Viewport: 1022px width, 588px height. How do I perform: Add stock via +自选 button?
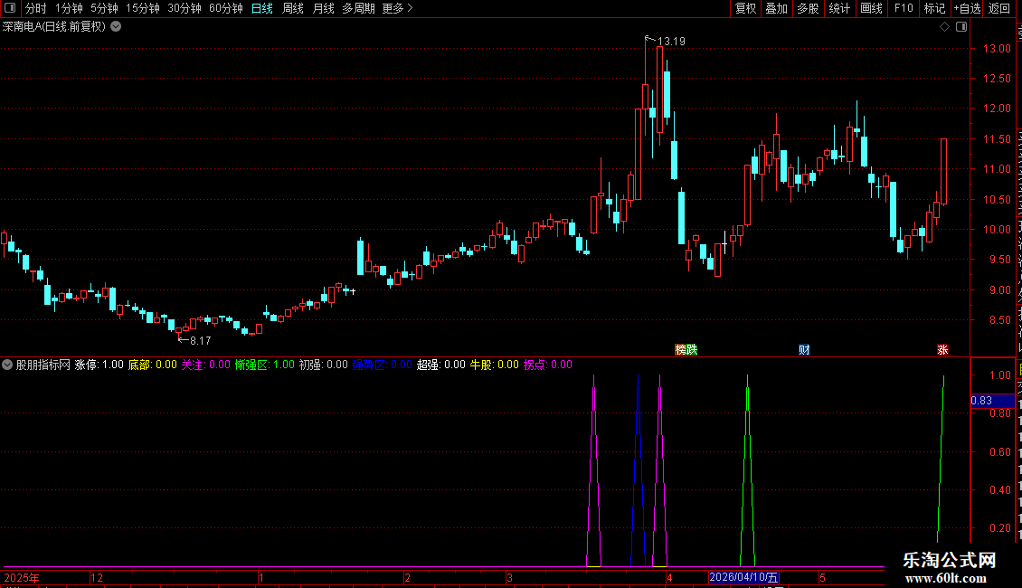pyautogui.click(x=967, y=8)
